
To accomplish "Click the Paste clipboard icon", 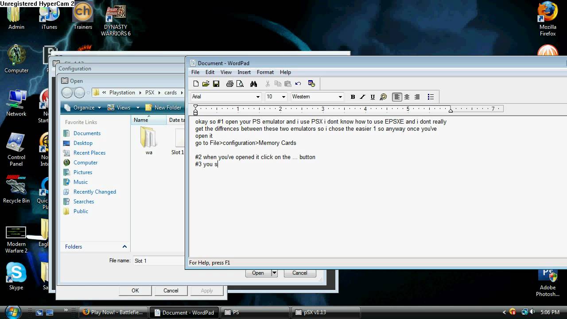I will coord(288,84).
